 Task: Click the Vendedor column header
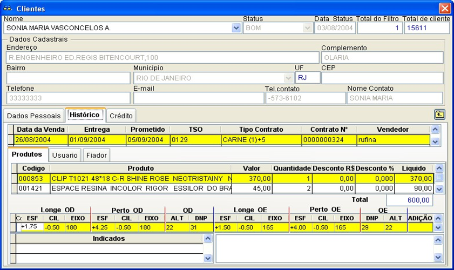point(393,129)
